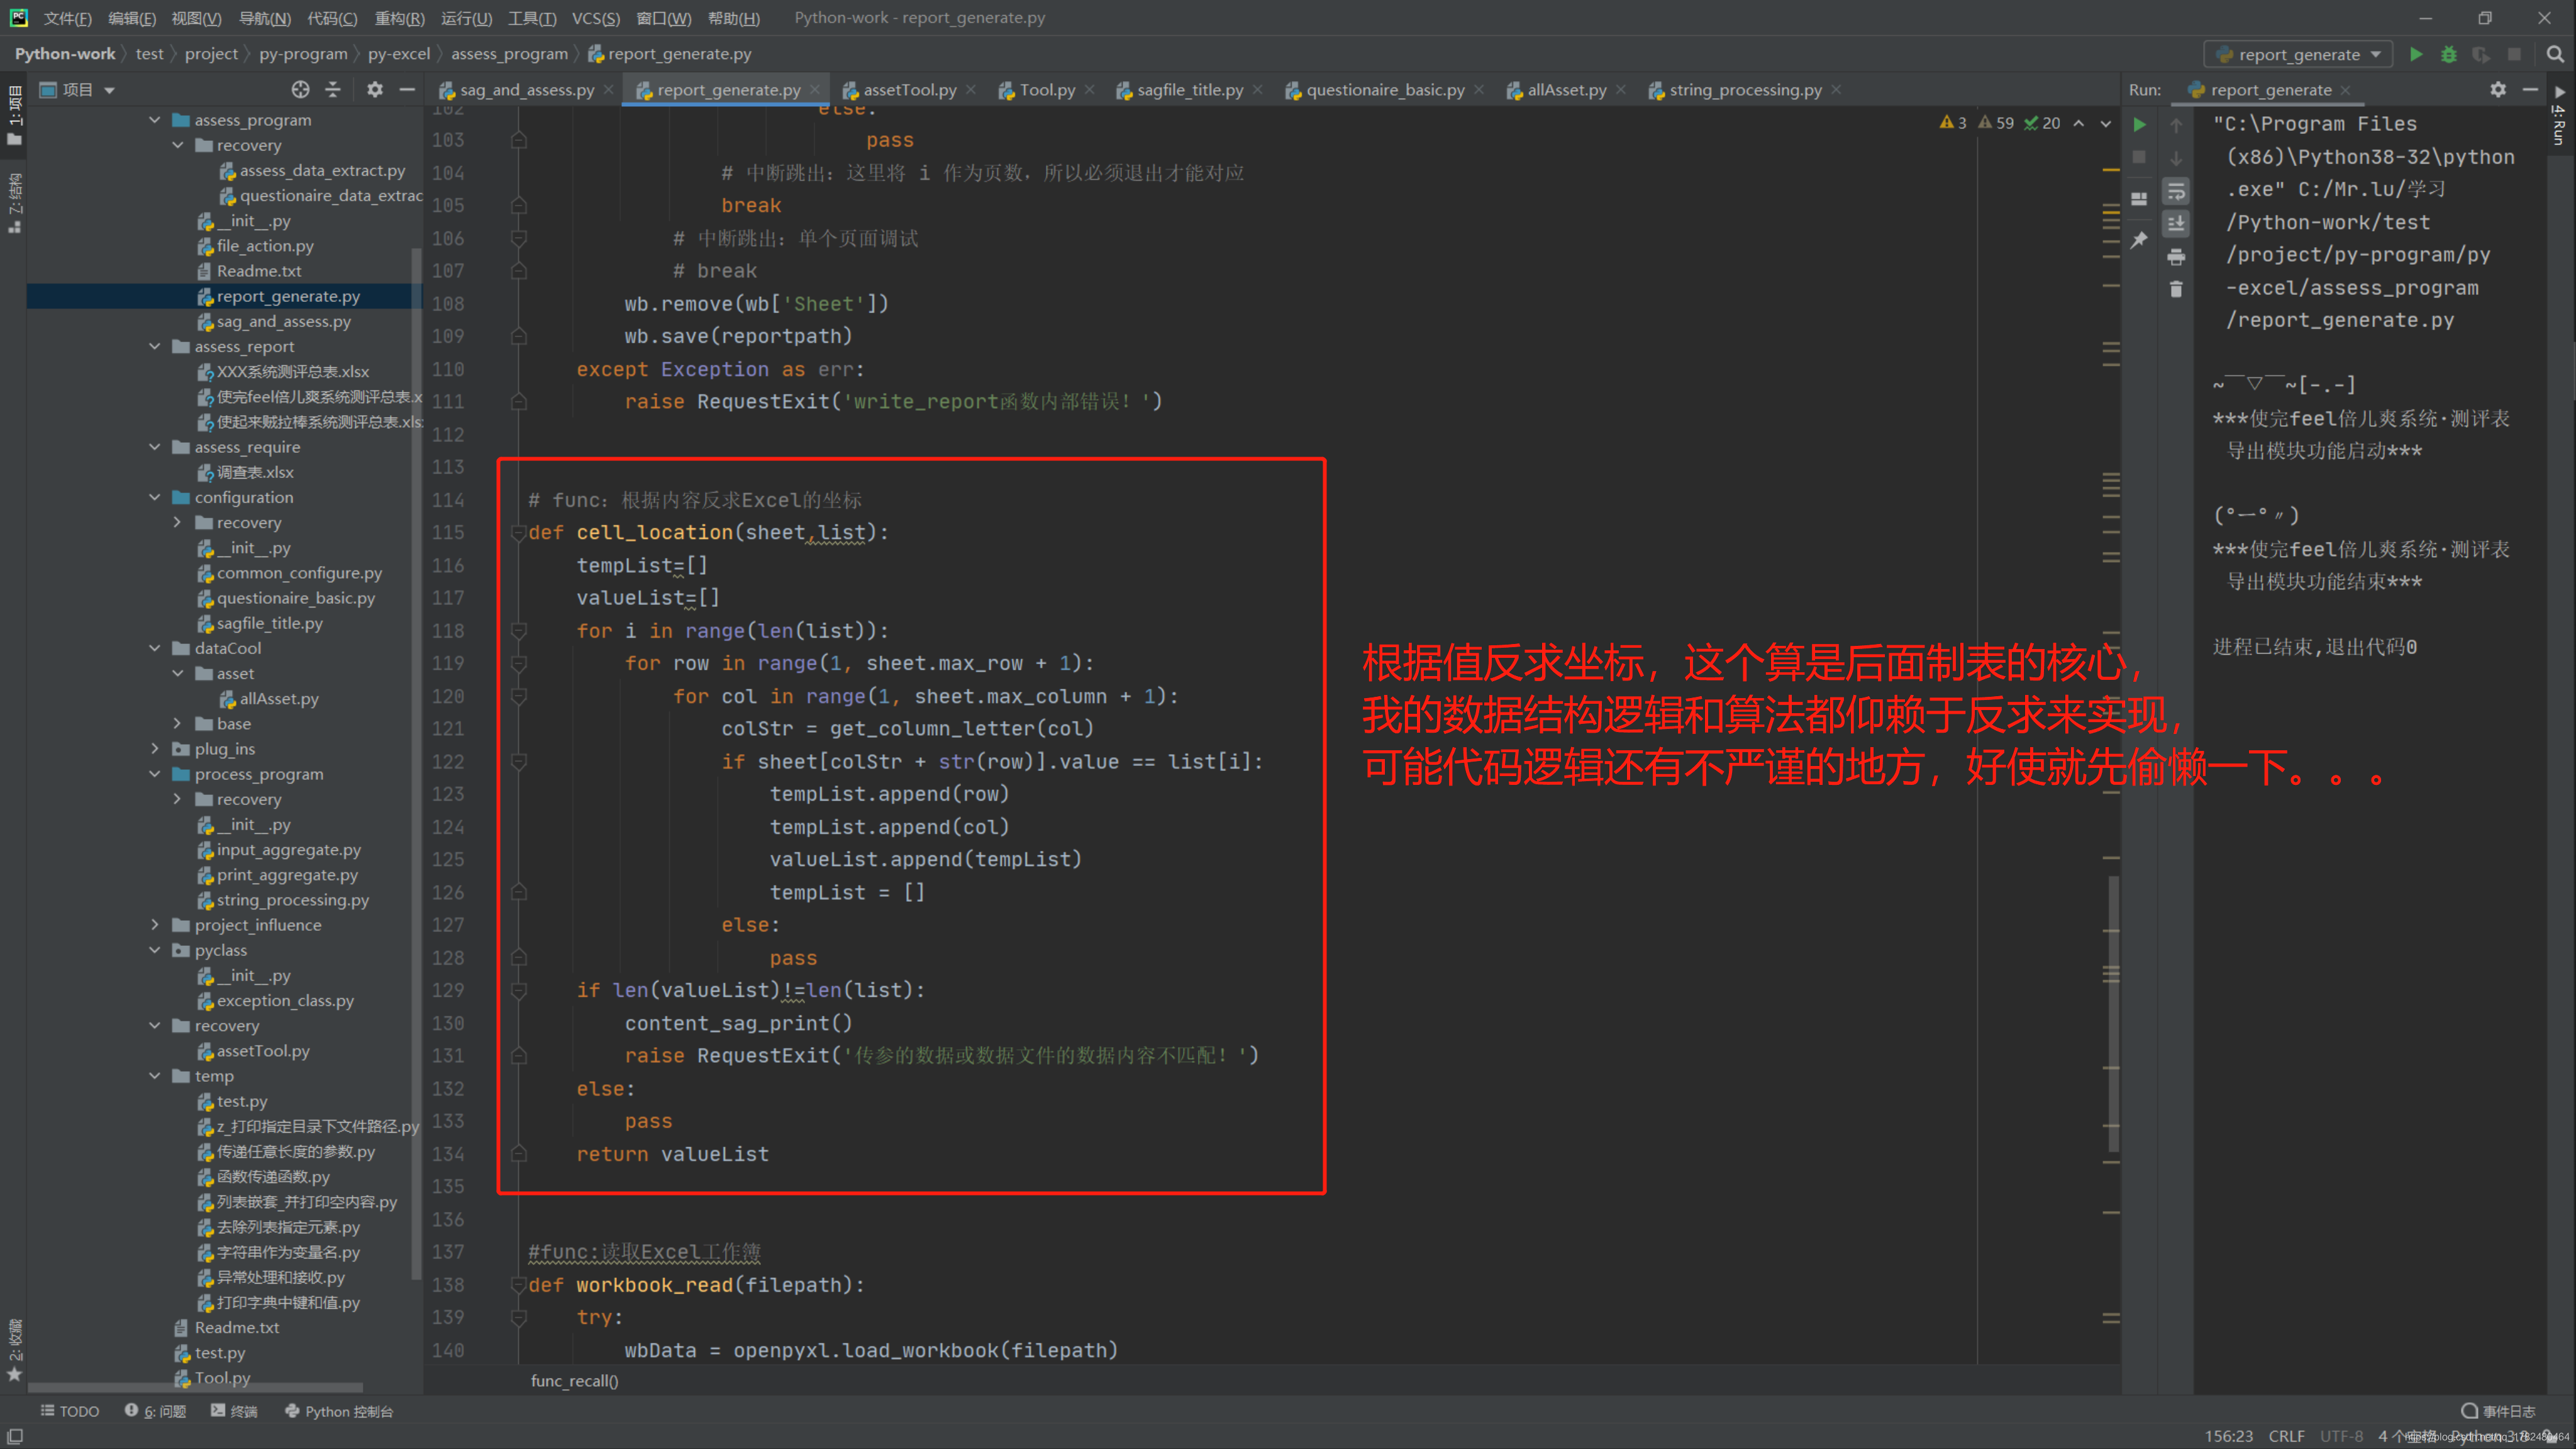Expand the plug_ins folder

point(155,749)
